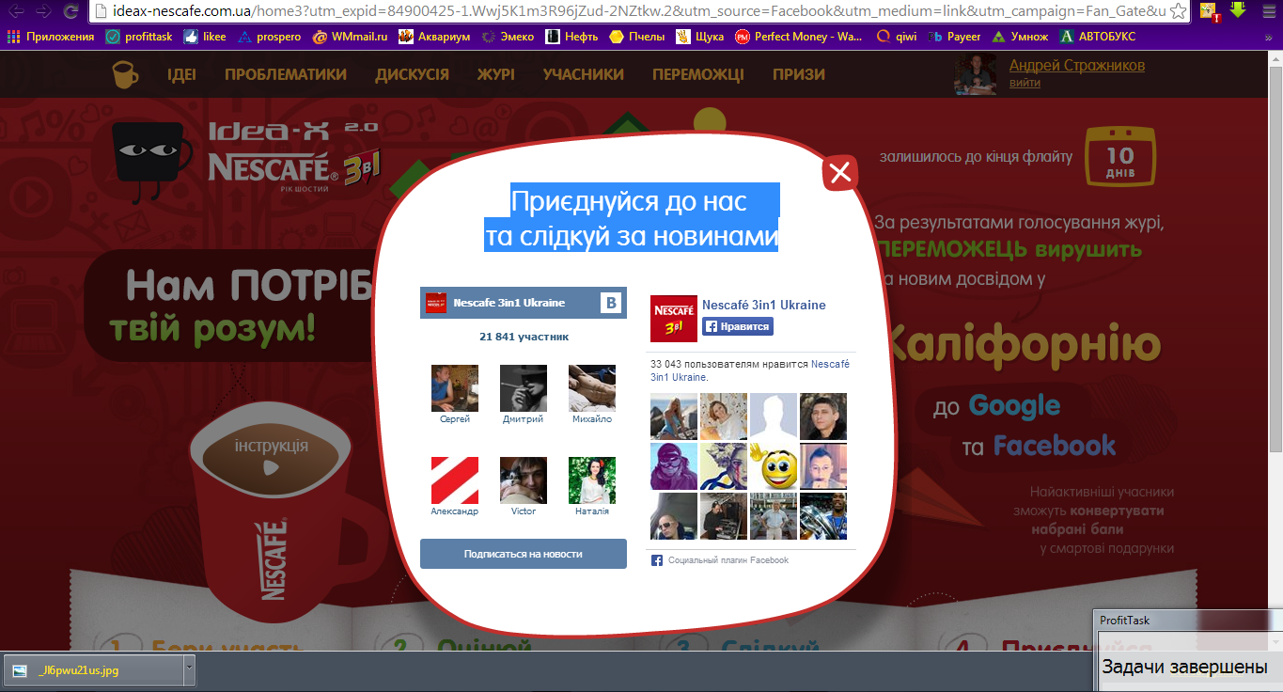Image resolution: width=1283 pixels, height=692 pixels.
Task: Click the browser Forward arrow
Action: [43, 11]
